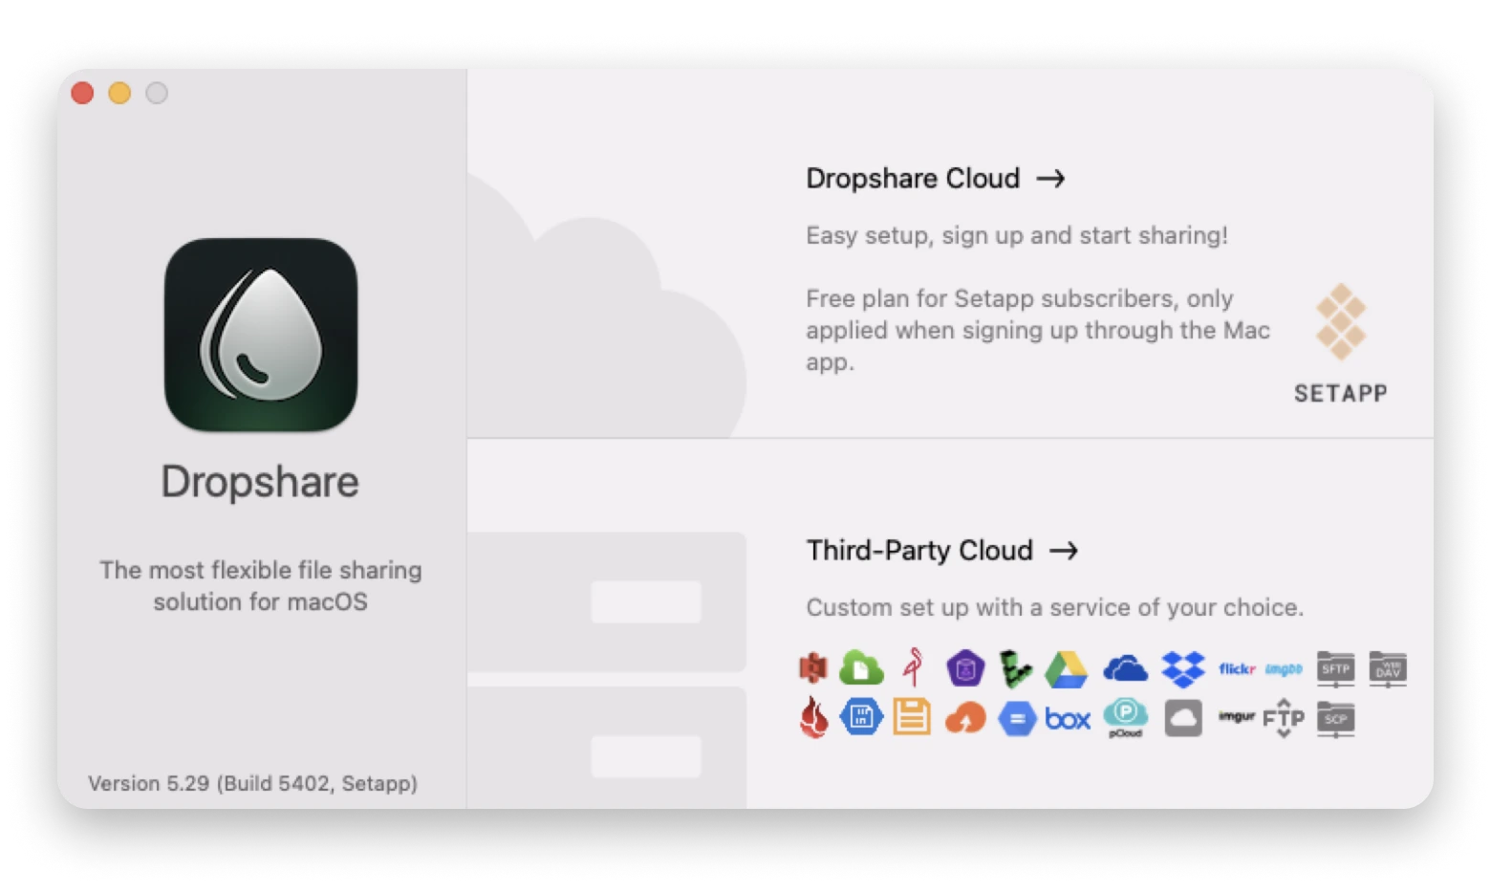The image size is (1491, 893).
Task: Open the Third-Party Cloud setup heading
Action: pyautogui.click(x=919, y=551)
